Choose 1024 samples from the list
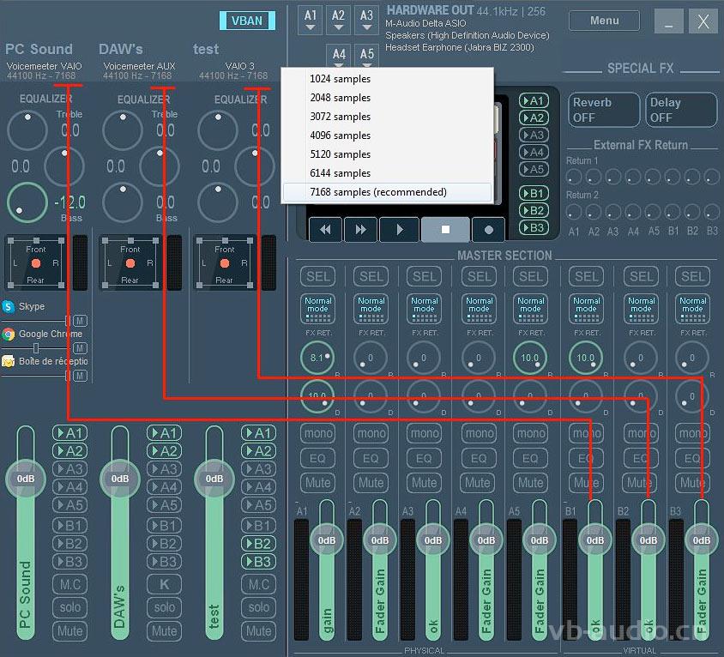This screenshot has height=657, width=724. tap(341, 79)
